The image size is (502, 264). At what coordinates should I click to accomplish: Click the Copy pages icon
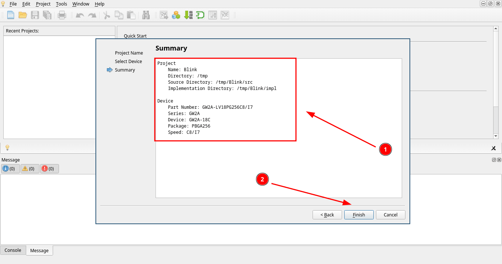coord(119,15)
